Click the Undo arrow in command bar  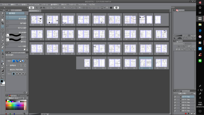pos(41,8)
